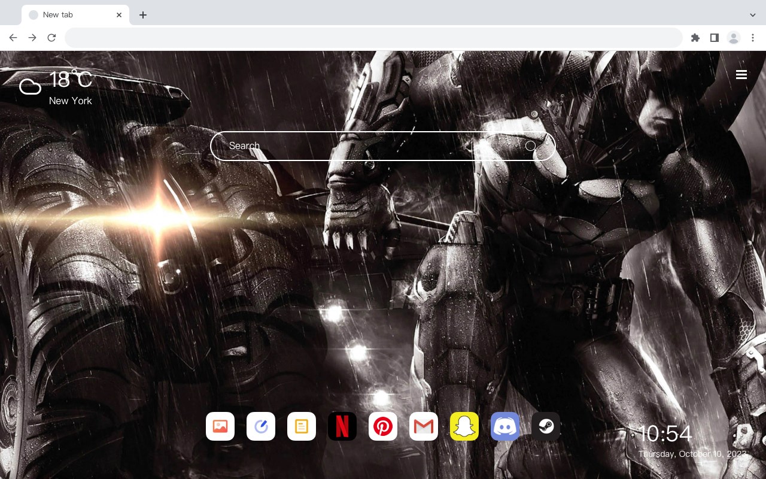Open the hamburger menu on the page
Screen dimensions: 766x479
click(x=741, y=75)
